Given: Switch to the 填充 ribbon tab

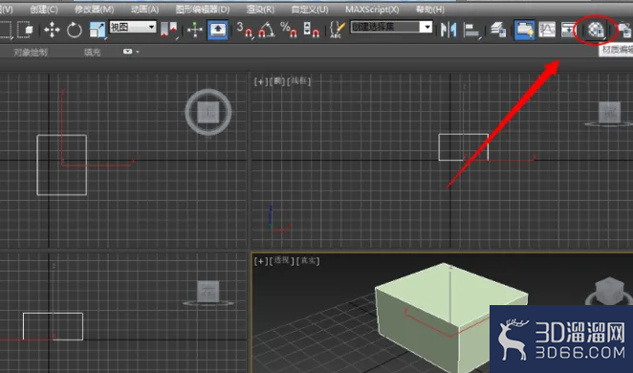Looking at the screenshot, I should [92, 52].
